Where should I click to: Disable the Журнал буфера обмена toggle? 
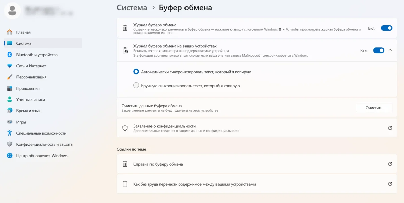click(x=386, y=28)
